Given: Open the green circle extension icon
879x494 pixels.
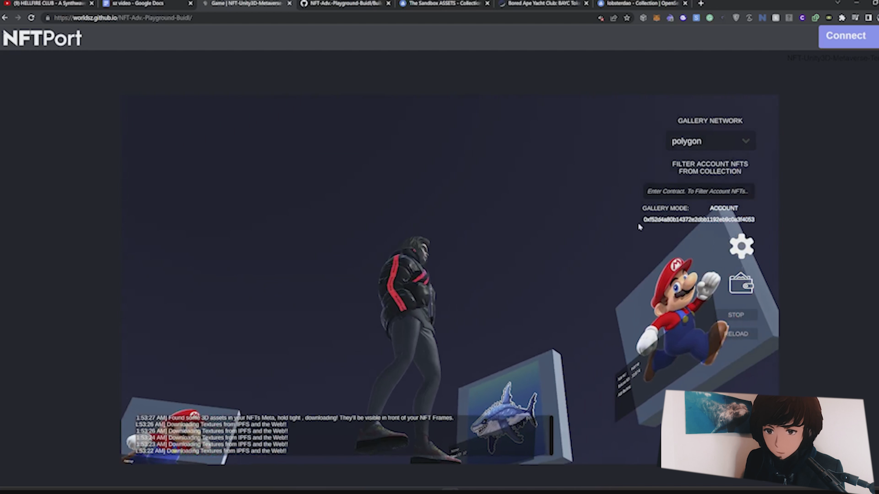Looking at the screenshot, I should point(710,18).
